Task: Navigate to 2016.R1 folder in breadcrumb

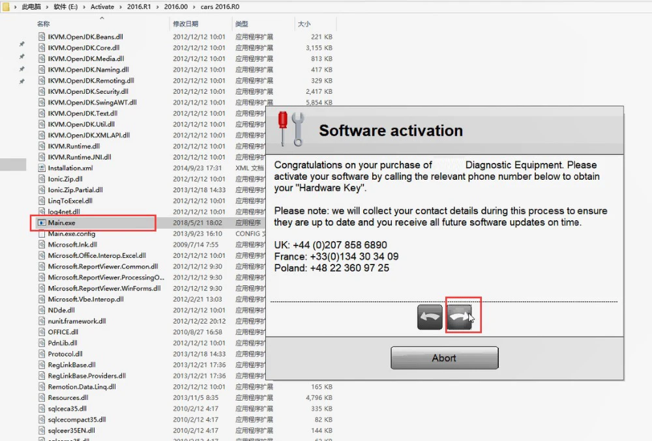Action: tap(139, 7)
